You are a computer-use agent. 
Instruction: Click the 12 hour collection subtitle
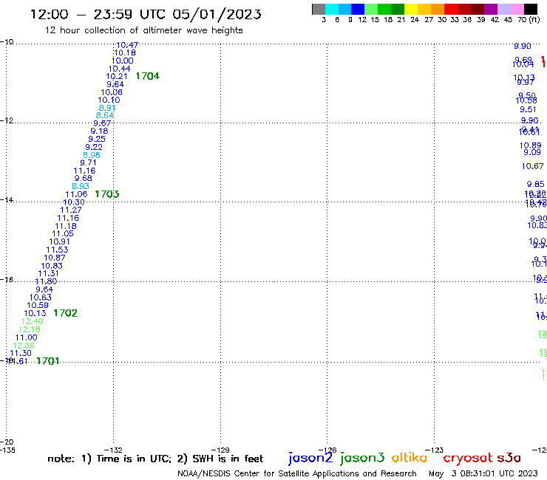tap(143, 30)
